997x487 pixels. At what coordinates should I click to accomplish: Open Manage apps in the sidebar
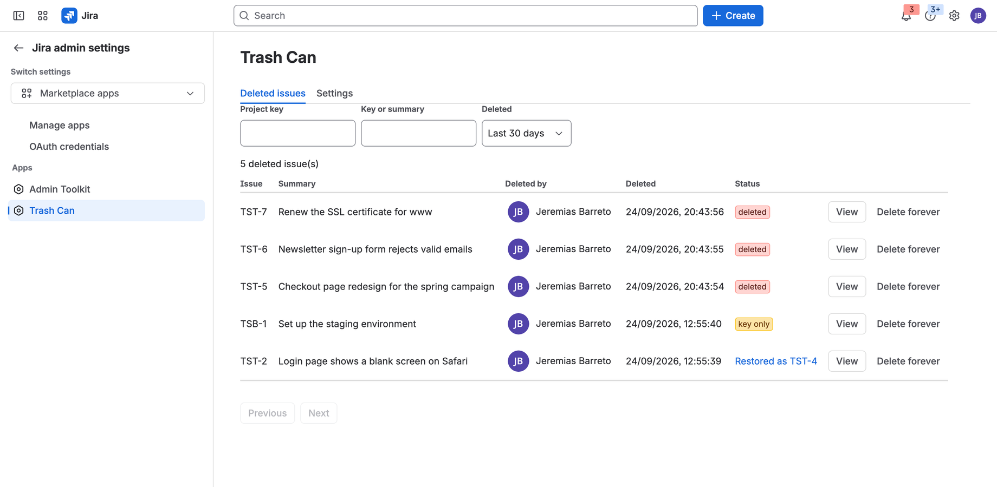point(60,125)
